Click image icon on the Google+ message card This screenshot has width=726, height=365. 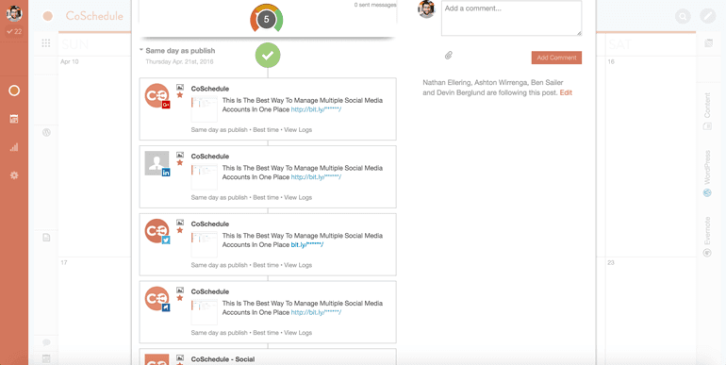click(x=180, y=87)
